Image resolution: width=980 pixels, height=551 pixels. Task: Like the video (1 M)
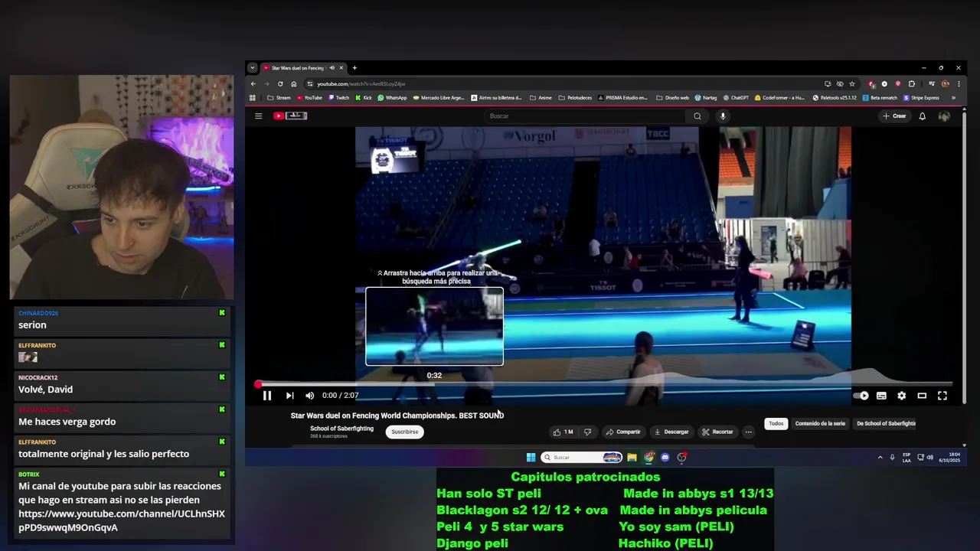coord(563,432)
